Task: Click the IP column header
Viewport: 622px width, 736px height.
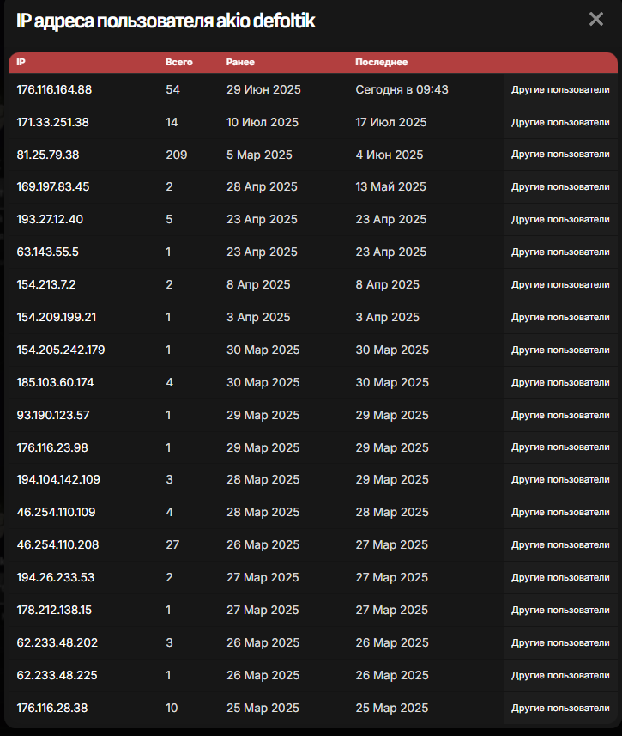Action: 21,62
